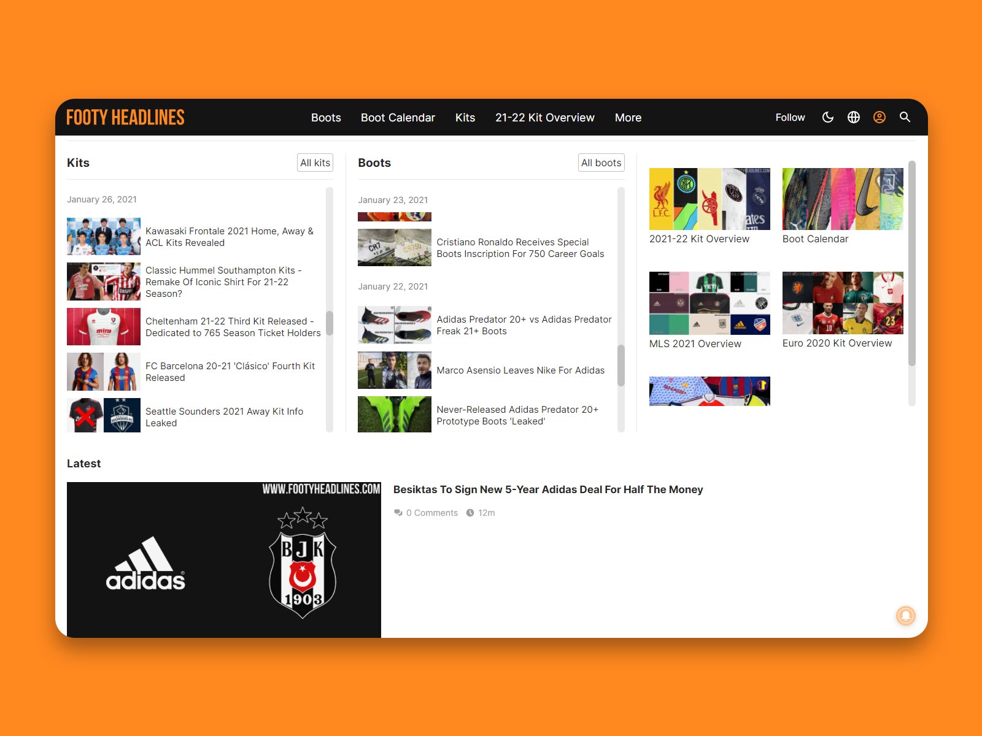This screenshot has height=736, width=982.
Task: Open Seattle Sounders 2021 Away Kit article
Action: click(x=224, y=417)
